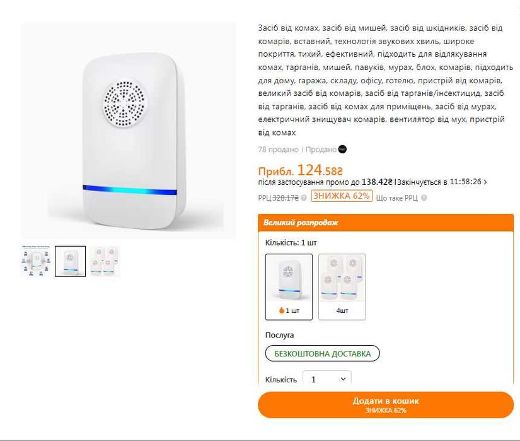520x441 pixels.
Task: Click the main product image
Action: (x=129, y=131)
